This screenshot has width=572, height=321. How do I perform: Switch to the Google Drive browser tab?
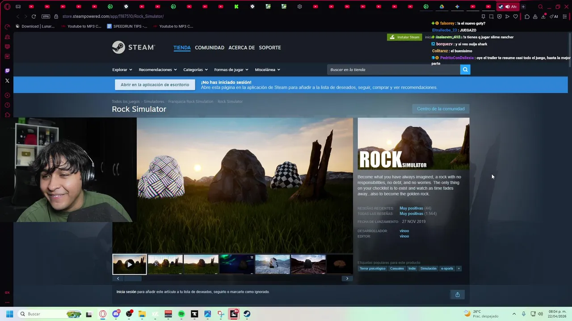click(442, 7)
